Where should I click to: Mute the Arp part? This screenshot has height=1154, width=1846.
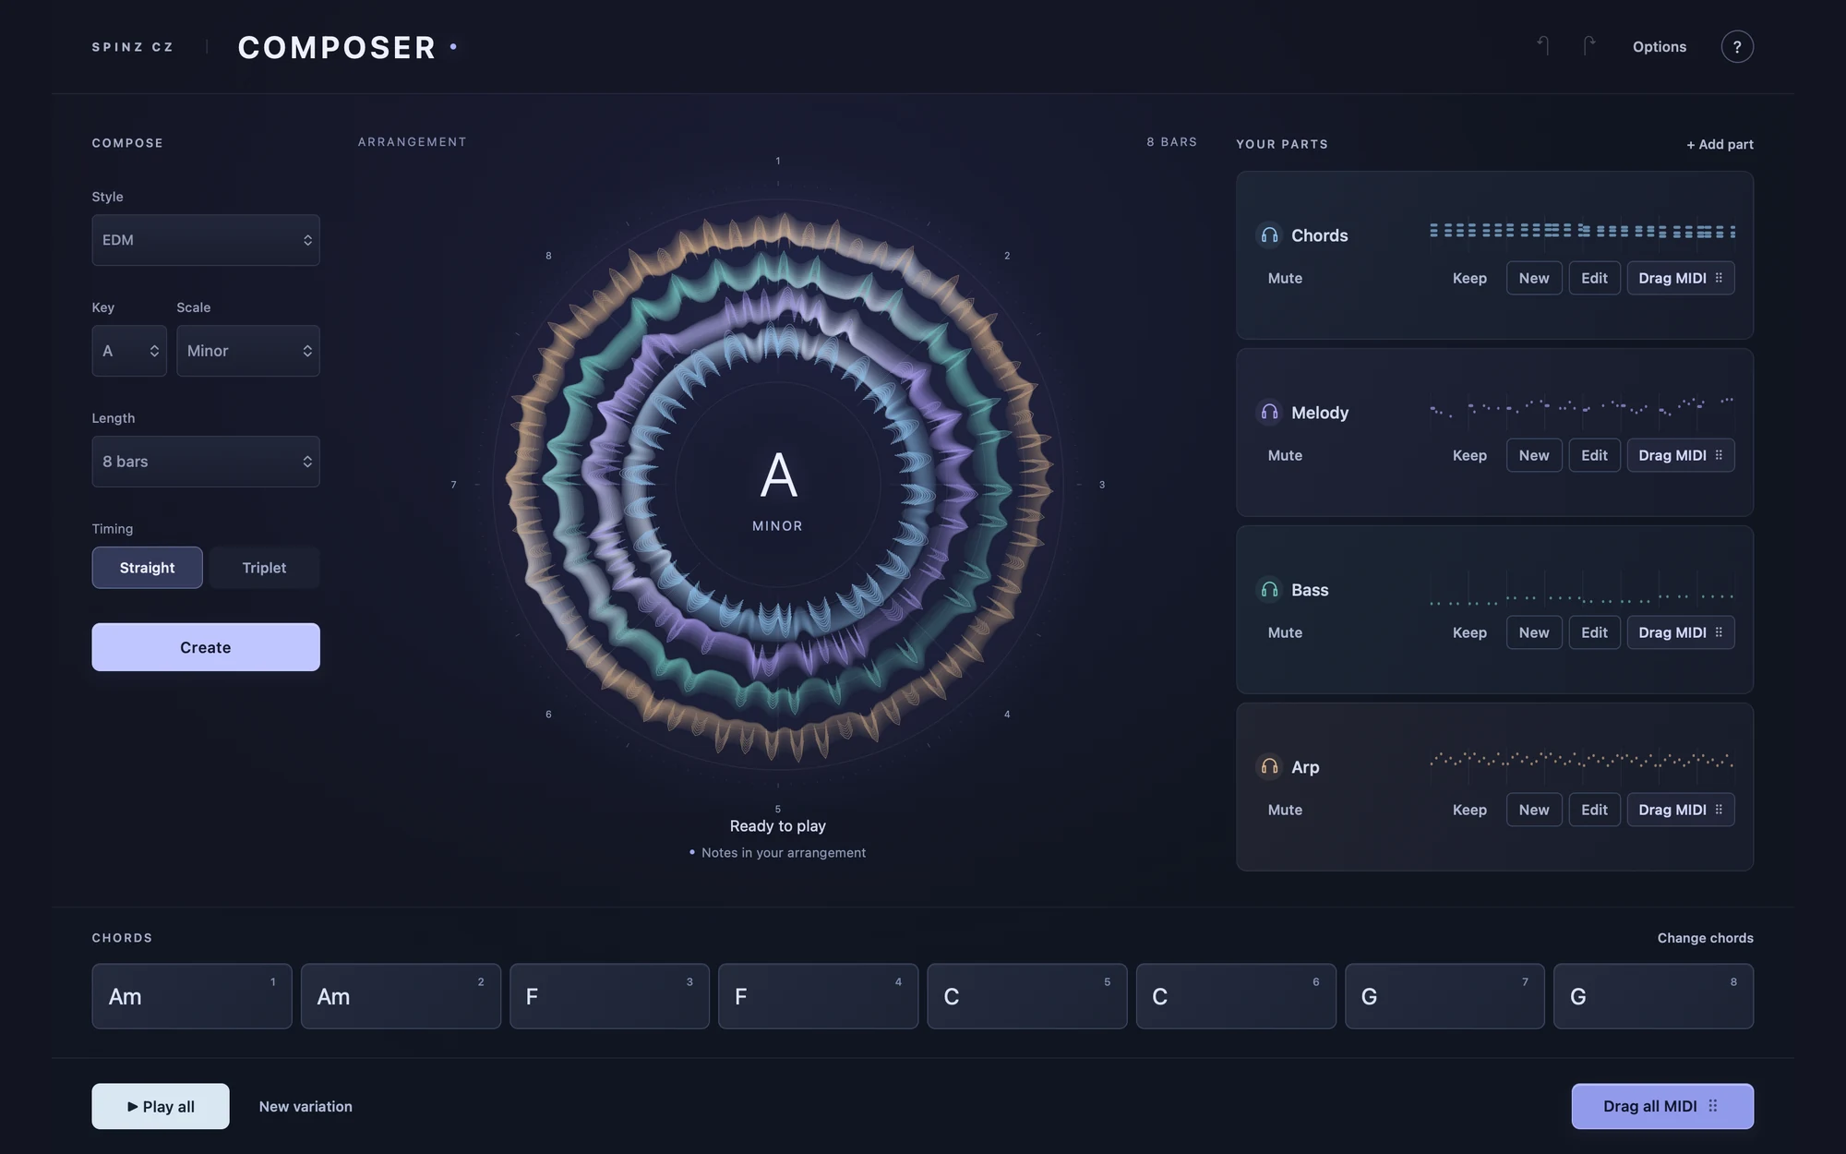pos(1285,810)
